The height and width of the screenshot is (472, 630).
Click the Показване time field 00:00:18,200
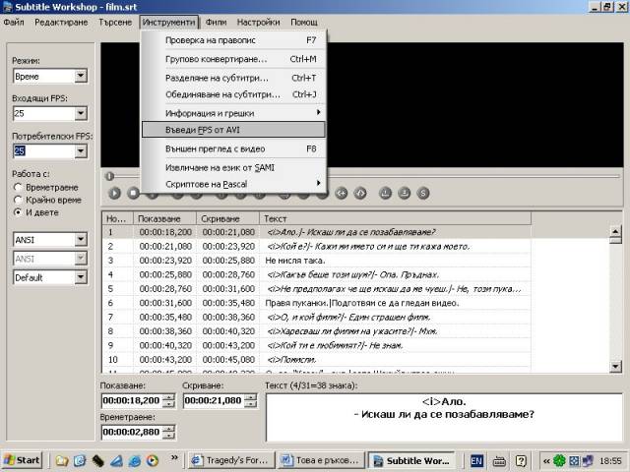coord(132,400)
